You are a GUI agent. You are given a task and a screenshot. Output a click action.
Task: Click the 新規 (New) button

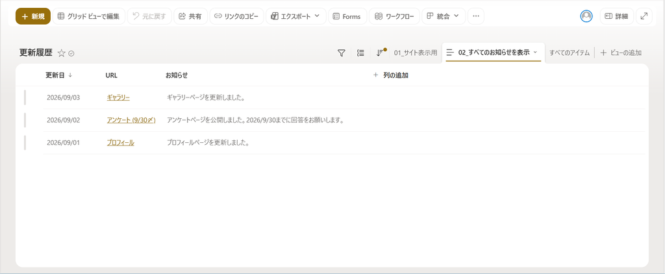pos(33,16)
